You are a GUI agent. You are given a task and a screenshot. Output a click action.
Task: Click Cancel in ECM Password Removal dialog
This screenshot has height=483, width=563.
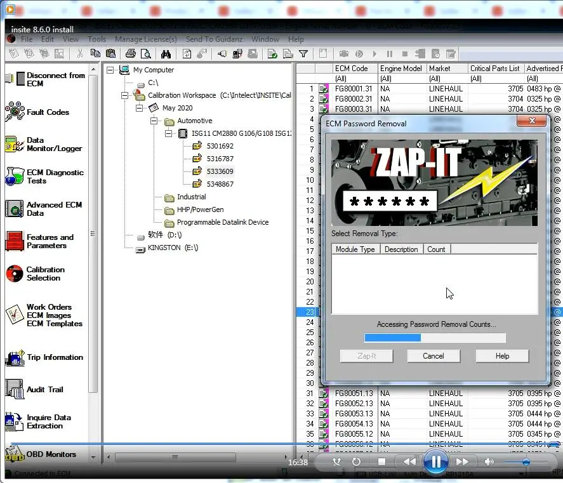pos(434,356)
